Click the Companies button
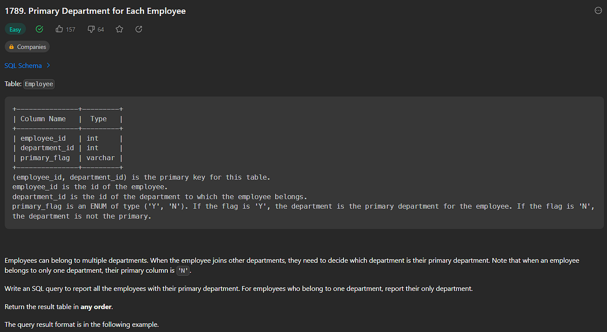This screenshot has height=332, width=607. pyautogui.click(x=27, y=47)
